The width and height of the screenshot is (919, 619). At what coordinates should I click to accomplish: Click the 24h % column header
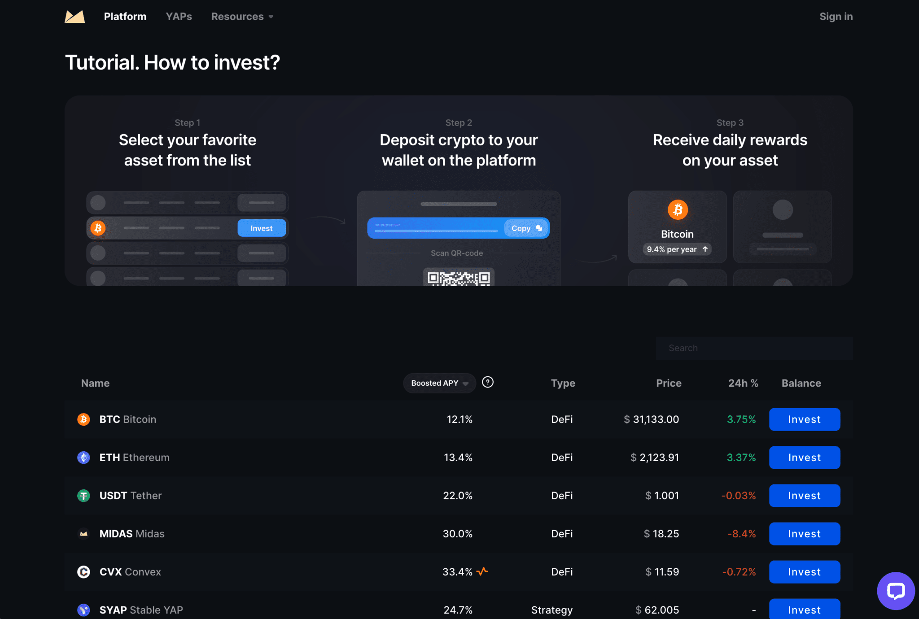click(x=743, y=383)
